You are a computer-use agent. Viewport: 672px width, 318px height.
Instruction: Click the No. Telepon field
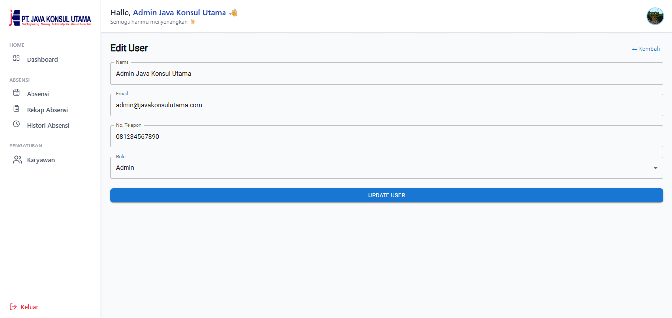coord(386,136)
